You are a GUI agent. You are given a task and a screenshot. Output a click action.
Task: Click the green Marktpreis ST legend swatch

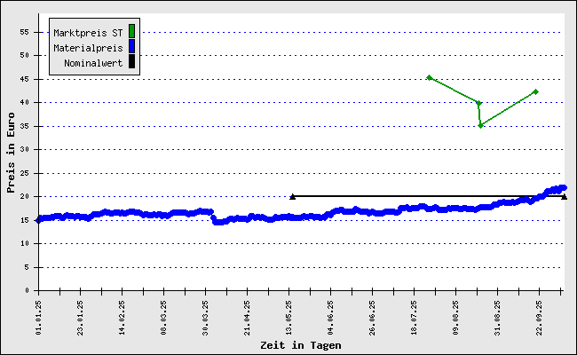(131, 32)
